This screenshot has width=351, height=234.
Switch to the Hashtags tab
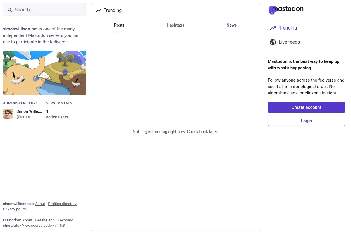[x=175, y=25]
